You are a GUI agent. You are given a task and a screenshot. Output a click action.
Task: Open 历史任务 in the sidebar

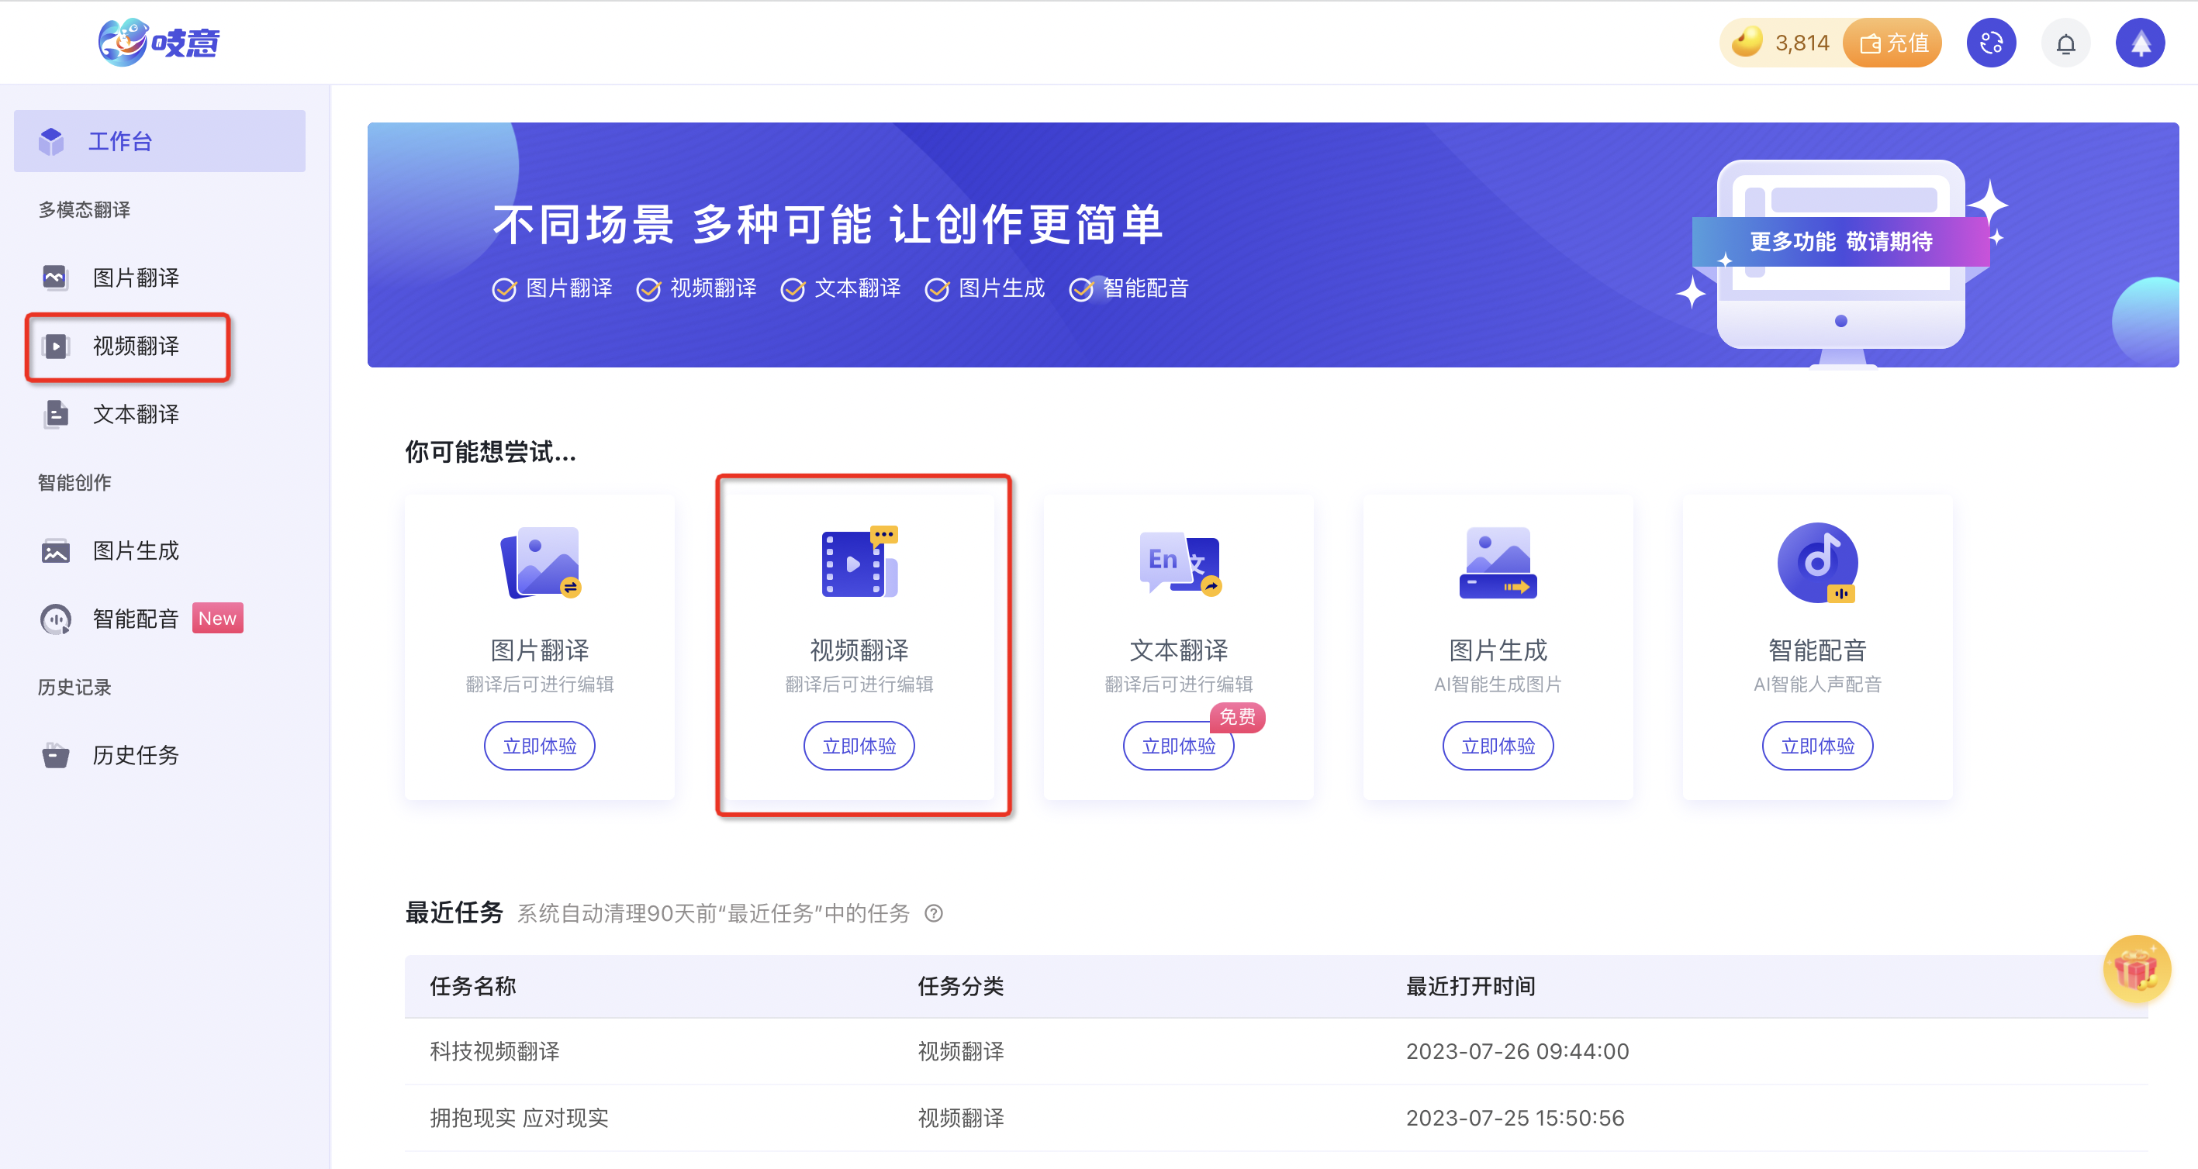[x=135, y=754]
